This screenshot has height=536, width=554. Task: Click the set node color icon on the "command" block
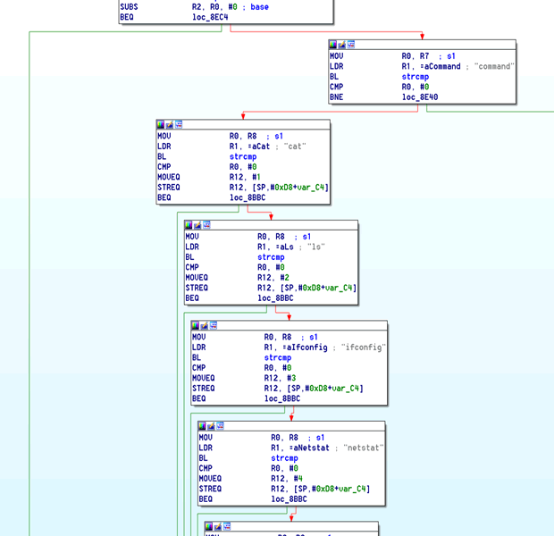(333, 44)
